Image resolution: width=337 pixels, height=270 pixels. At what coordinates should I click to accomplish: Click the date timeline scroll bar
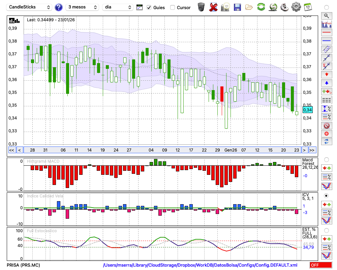tap(161, 150)
